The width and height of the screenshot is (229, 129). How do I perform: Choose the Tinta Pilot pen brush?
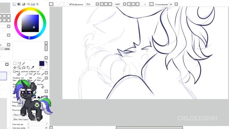40,80
